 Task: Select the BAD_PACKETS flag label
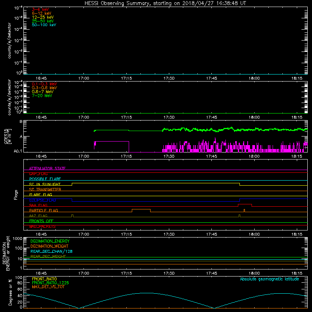tap(43, 226)
